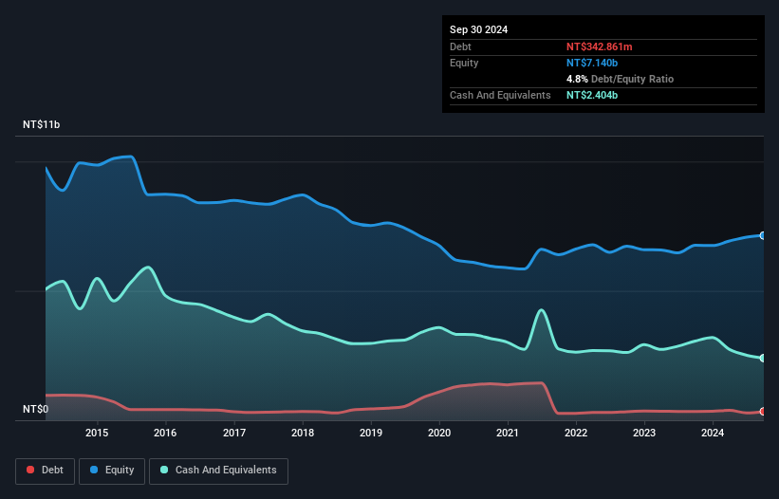
Task: Click the Cash And Equivalents tooltip label
Action: point(500,95)
